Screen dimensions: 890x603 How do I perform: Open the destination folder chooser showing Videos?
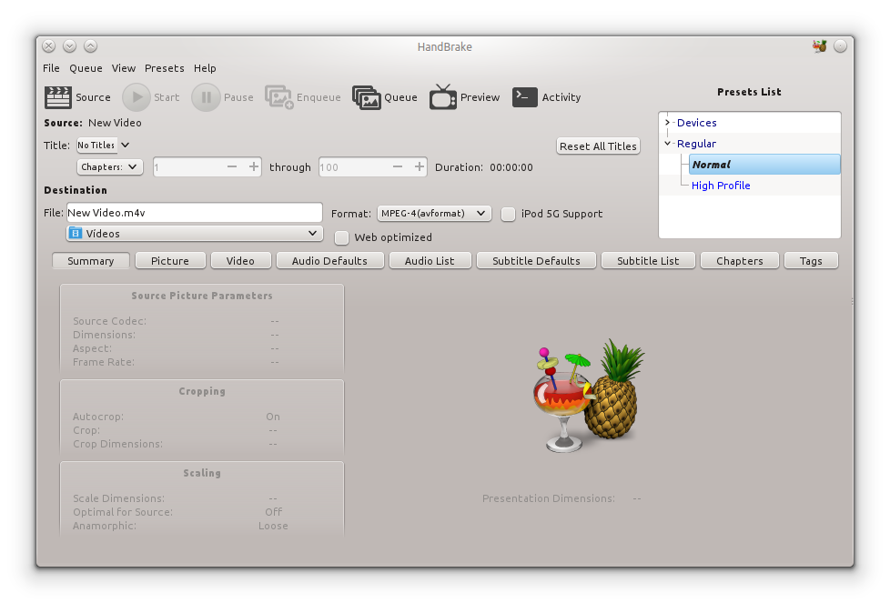coord(194,233)
